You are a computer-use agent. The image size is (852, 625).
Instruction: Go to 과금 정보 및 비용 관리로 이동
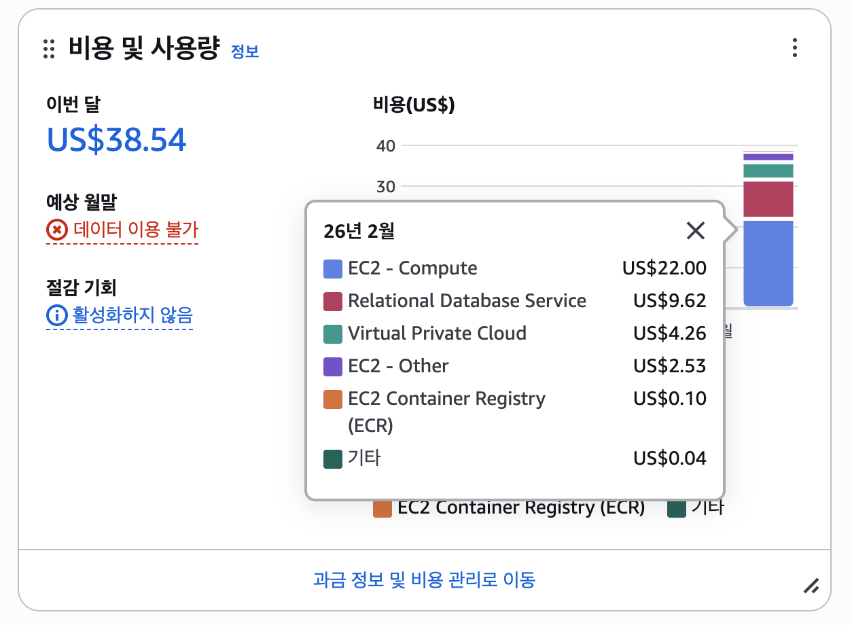click(x=424, y=579)
